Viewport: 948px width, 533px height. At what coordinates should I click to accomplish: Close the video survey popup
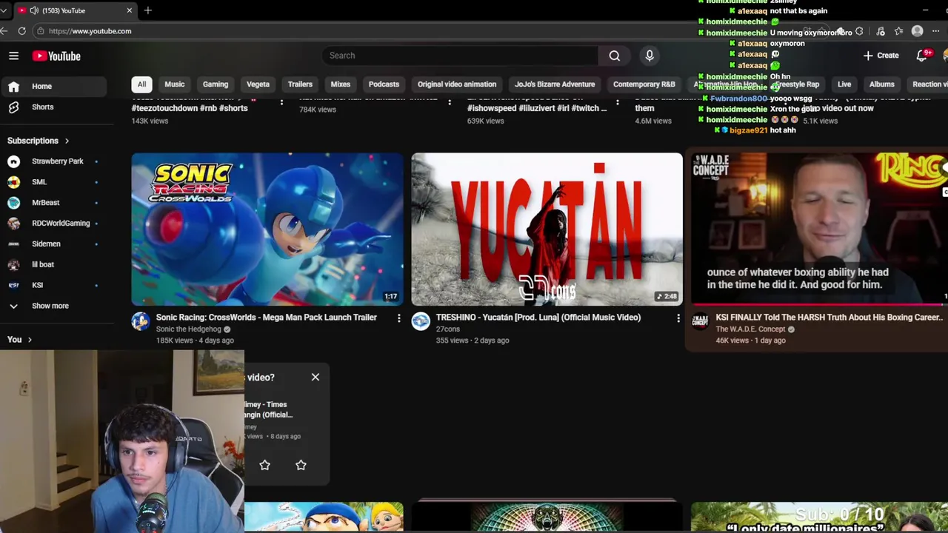click(x=316, y=378)
